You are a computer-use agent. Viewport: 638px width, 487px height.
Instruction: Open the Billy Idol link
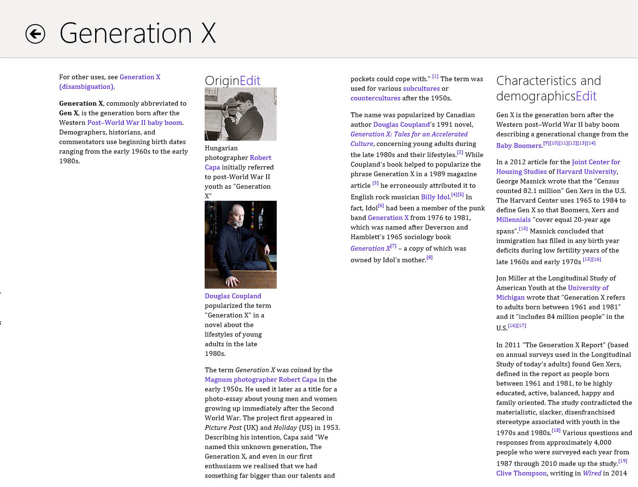click(435, 197)
